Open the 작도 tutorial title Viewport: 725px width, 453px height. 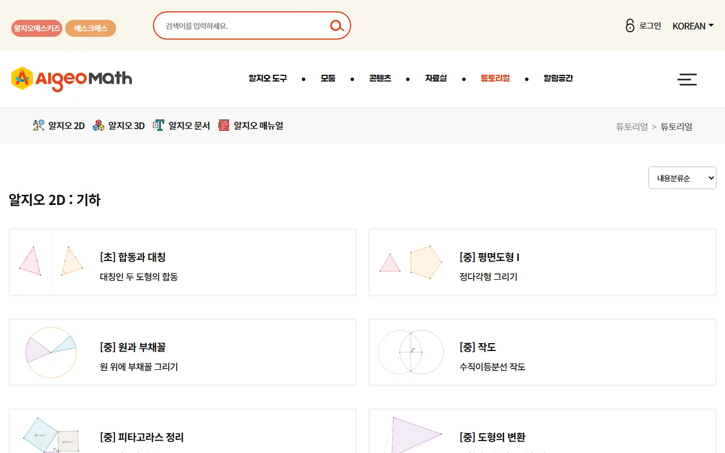pos(477,347)
